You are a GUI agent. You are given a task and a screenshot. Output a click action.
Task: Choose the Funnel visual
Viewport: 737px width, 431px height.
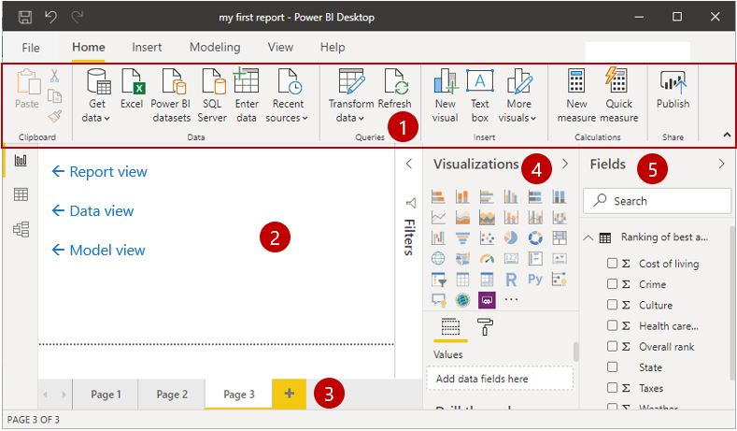pos(462,238)
